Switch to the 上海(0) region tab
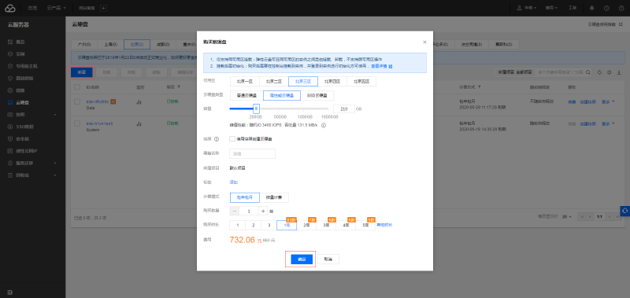 click(111, 45)
